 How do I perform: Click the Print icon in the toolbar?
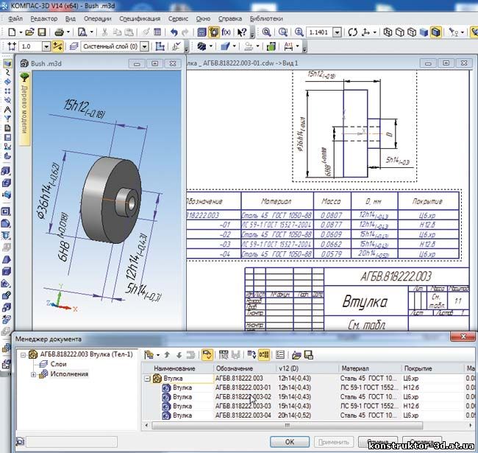pyautogui.click(x=60, y=32)
